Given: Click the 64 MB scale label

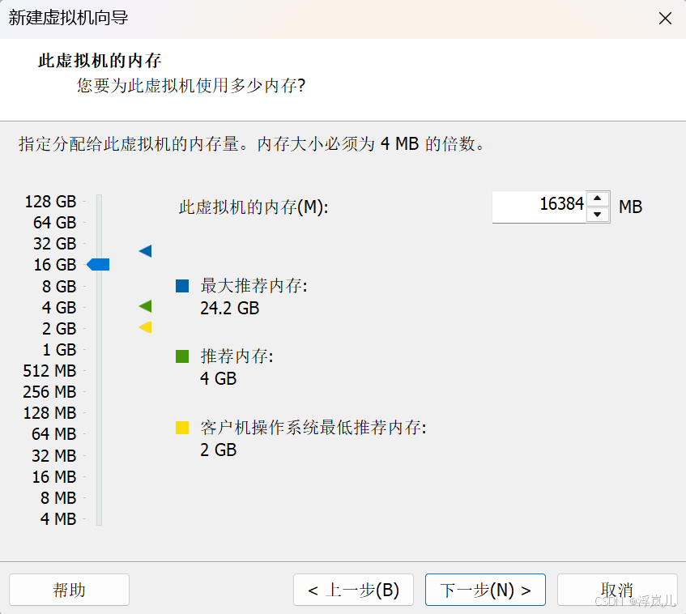Looking at the screenshot, I should tap(54, 434).
